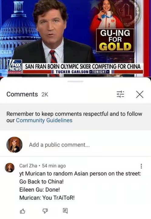The width and height of the screenshot is (151, 219).
Task: Open three-dot options for Carl Zha's comment
Action: tap(141, 166)
